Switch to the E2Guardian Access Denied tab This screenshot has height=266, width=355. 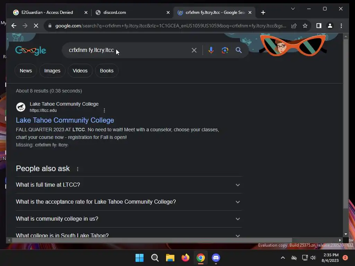click(47, 12)
